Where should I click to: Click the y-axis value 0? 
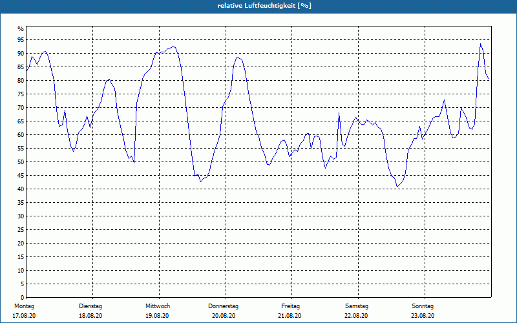(23, 298)
